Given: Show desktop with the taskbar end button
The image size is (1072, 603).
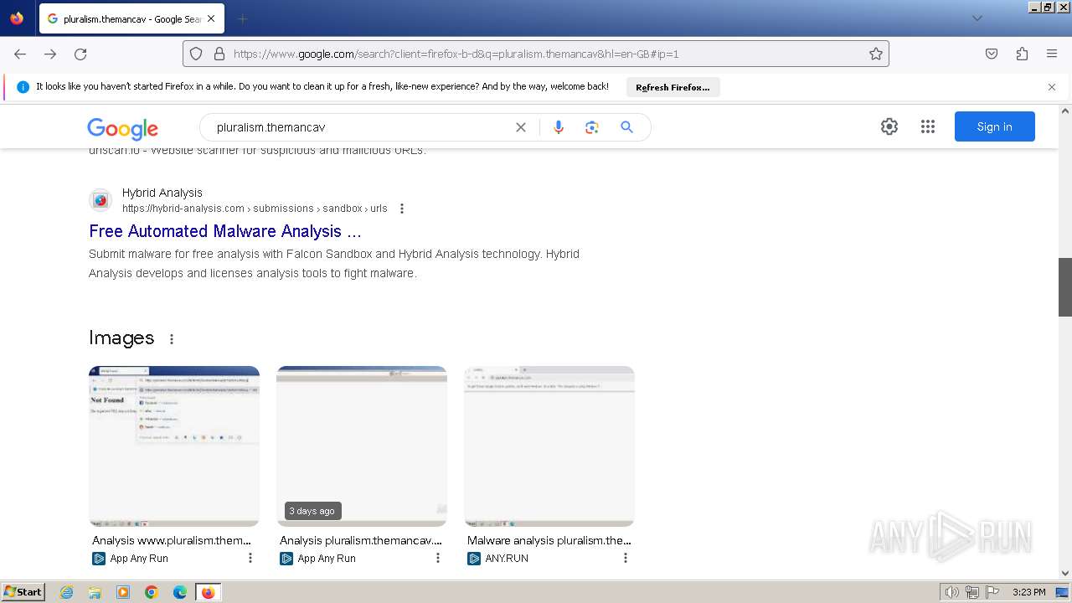Looking at the screenshot, I should click(1063, 592).
